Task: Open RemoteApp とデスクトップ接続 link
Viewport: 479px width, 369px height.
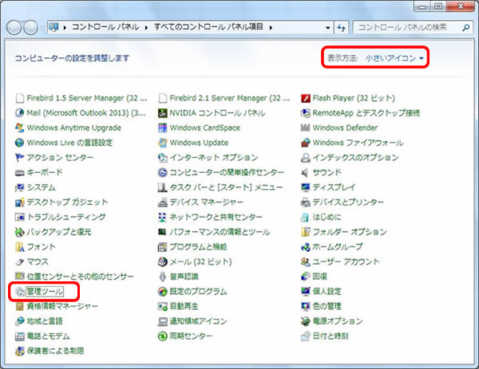Action: tap(366, 113)
